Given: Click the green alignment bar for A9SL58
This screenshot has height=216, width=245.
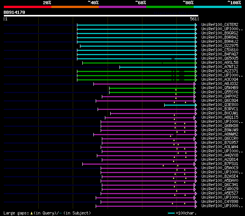Looking at the screenshot, I should tap(139, 63).
